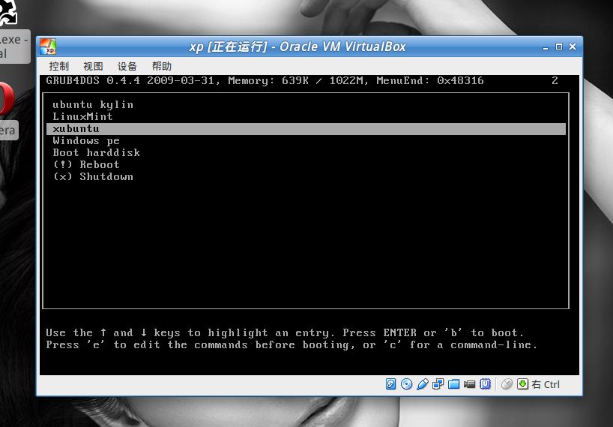Click the hard disk activity indicator icon
The height and width of the screenshot is (427, 613).
(390, 384)
